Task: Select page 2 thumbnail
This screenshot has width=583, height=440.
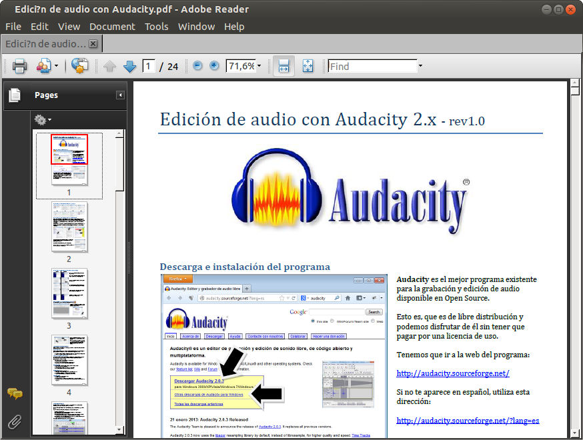Action: [69, 227]
